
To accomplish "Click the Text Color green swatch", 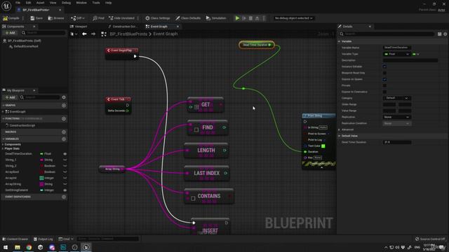I will 323,146.
